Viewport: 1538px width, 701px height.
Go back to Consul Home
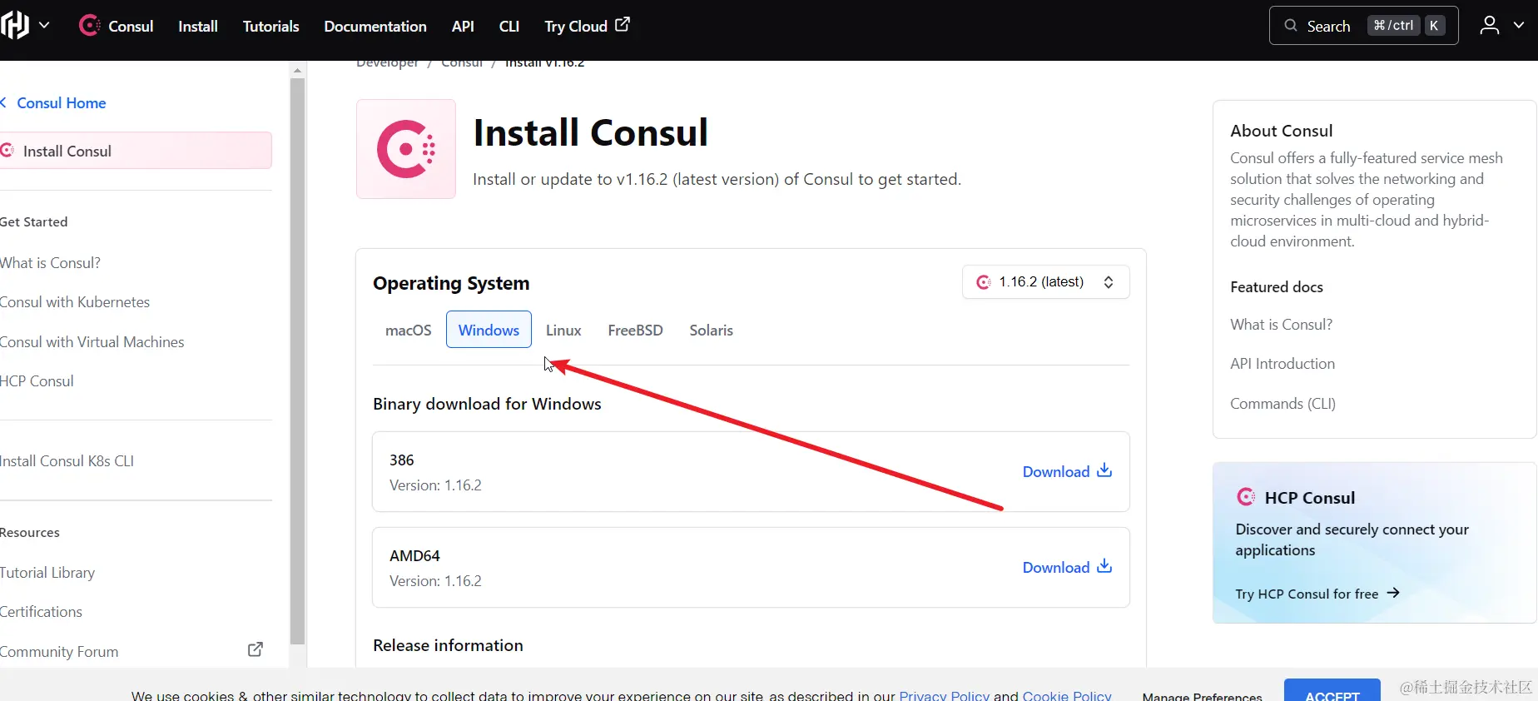coord(61,103)
